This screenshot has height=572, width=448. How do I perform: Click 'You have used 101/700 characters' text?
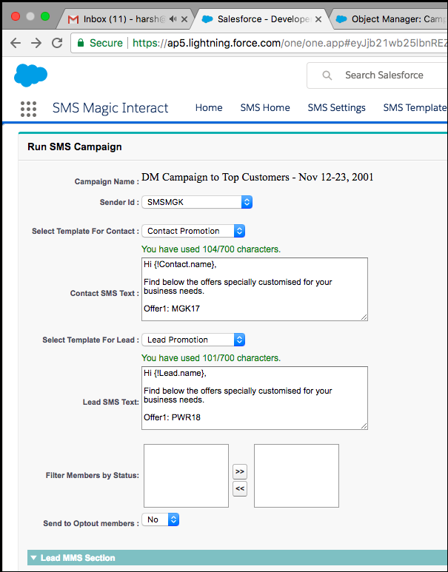pos(211,358)
